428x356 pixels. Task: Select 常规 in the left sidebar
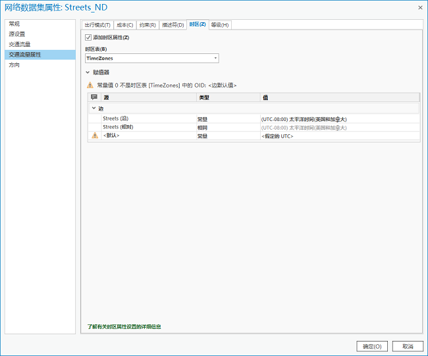click(x=14, y=24)
